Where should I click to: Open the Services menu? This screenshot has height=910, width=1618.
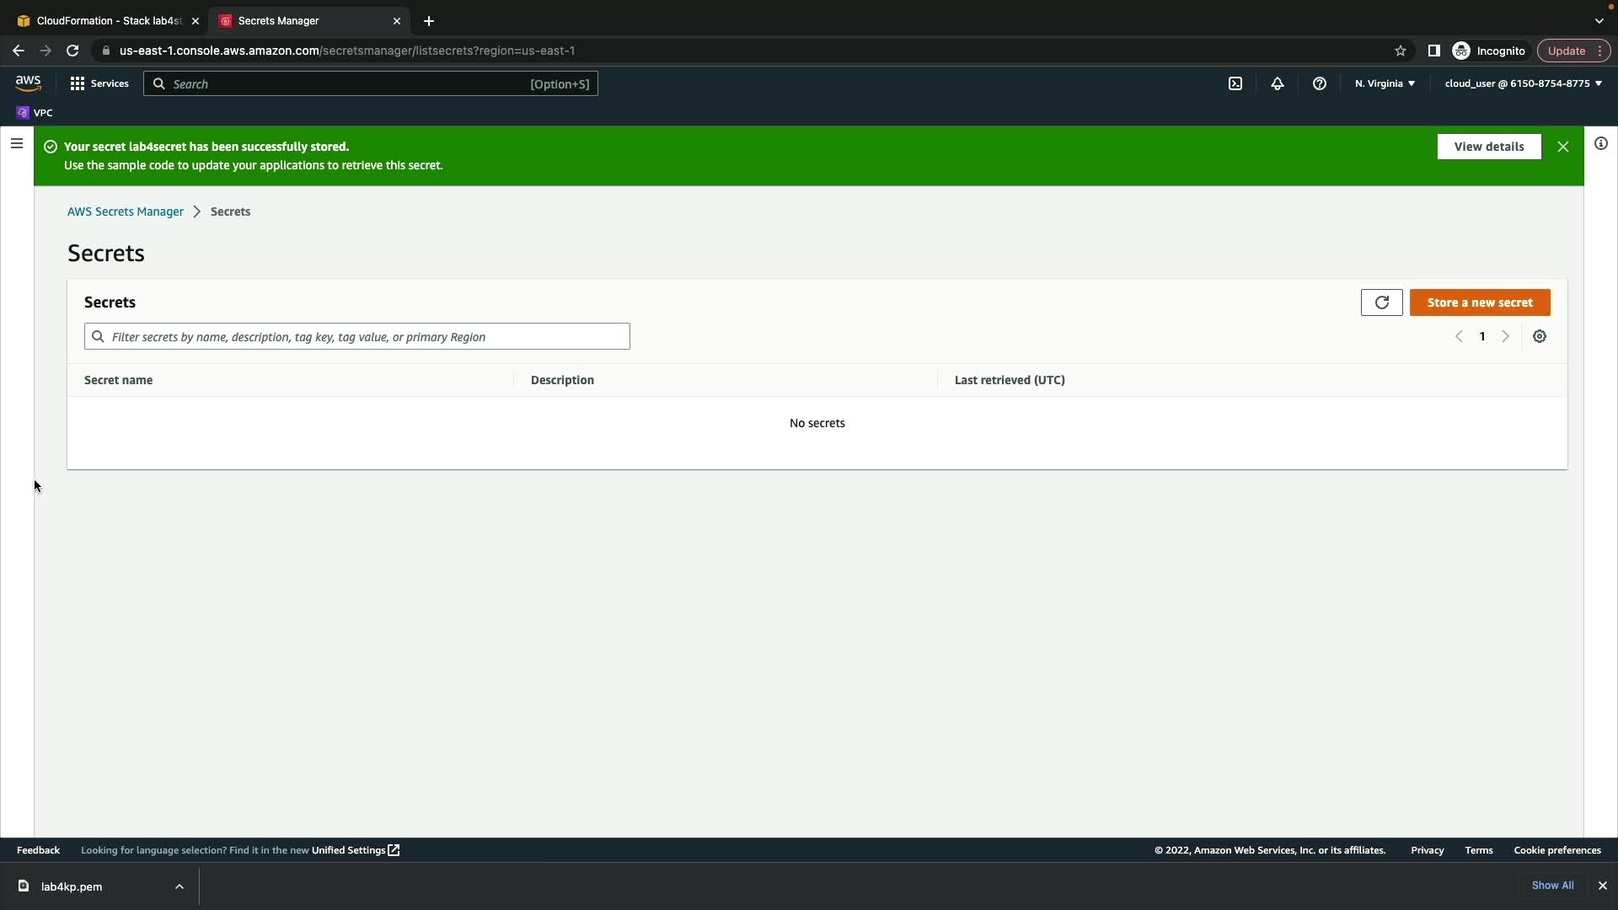pos(99,83)
